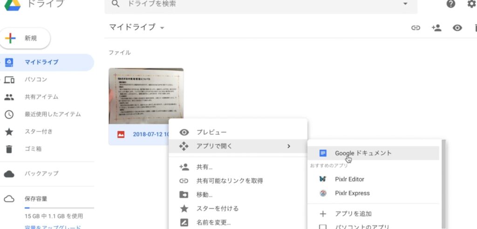
Task: Click the computers device sidebar icon
Action: click(9, 80)
